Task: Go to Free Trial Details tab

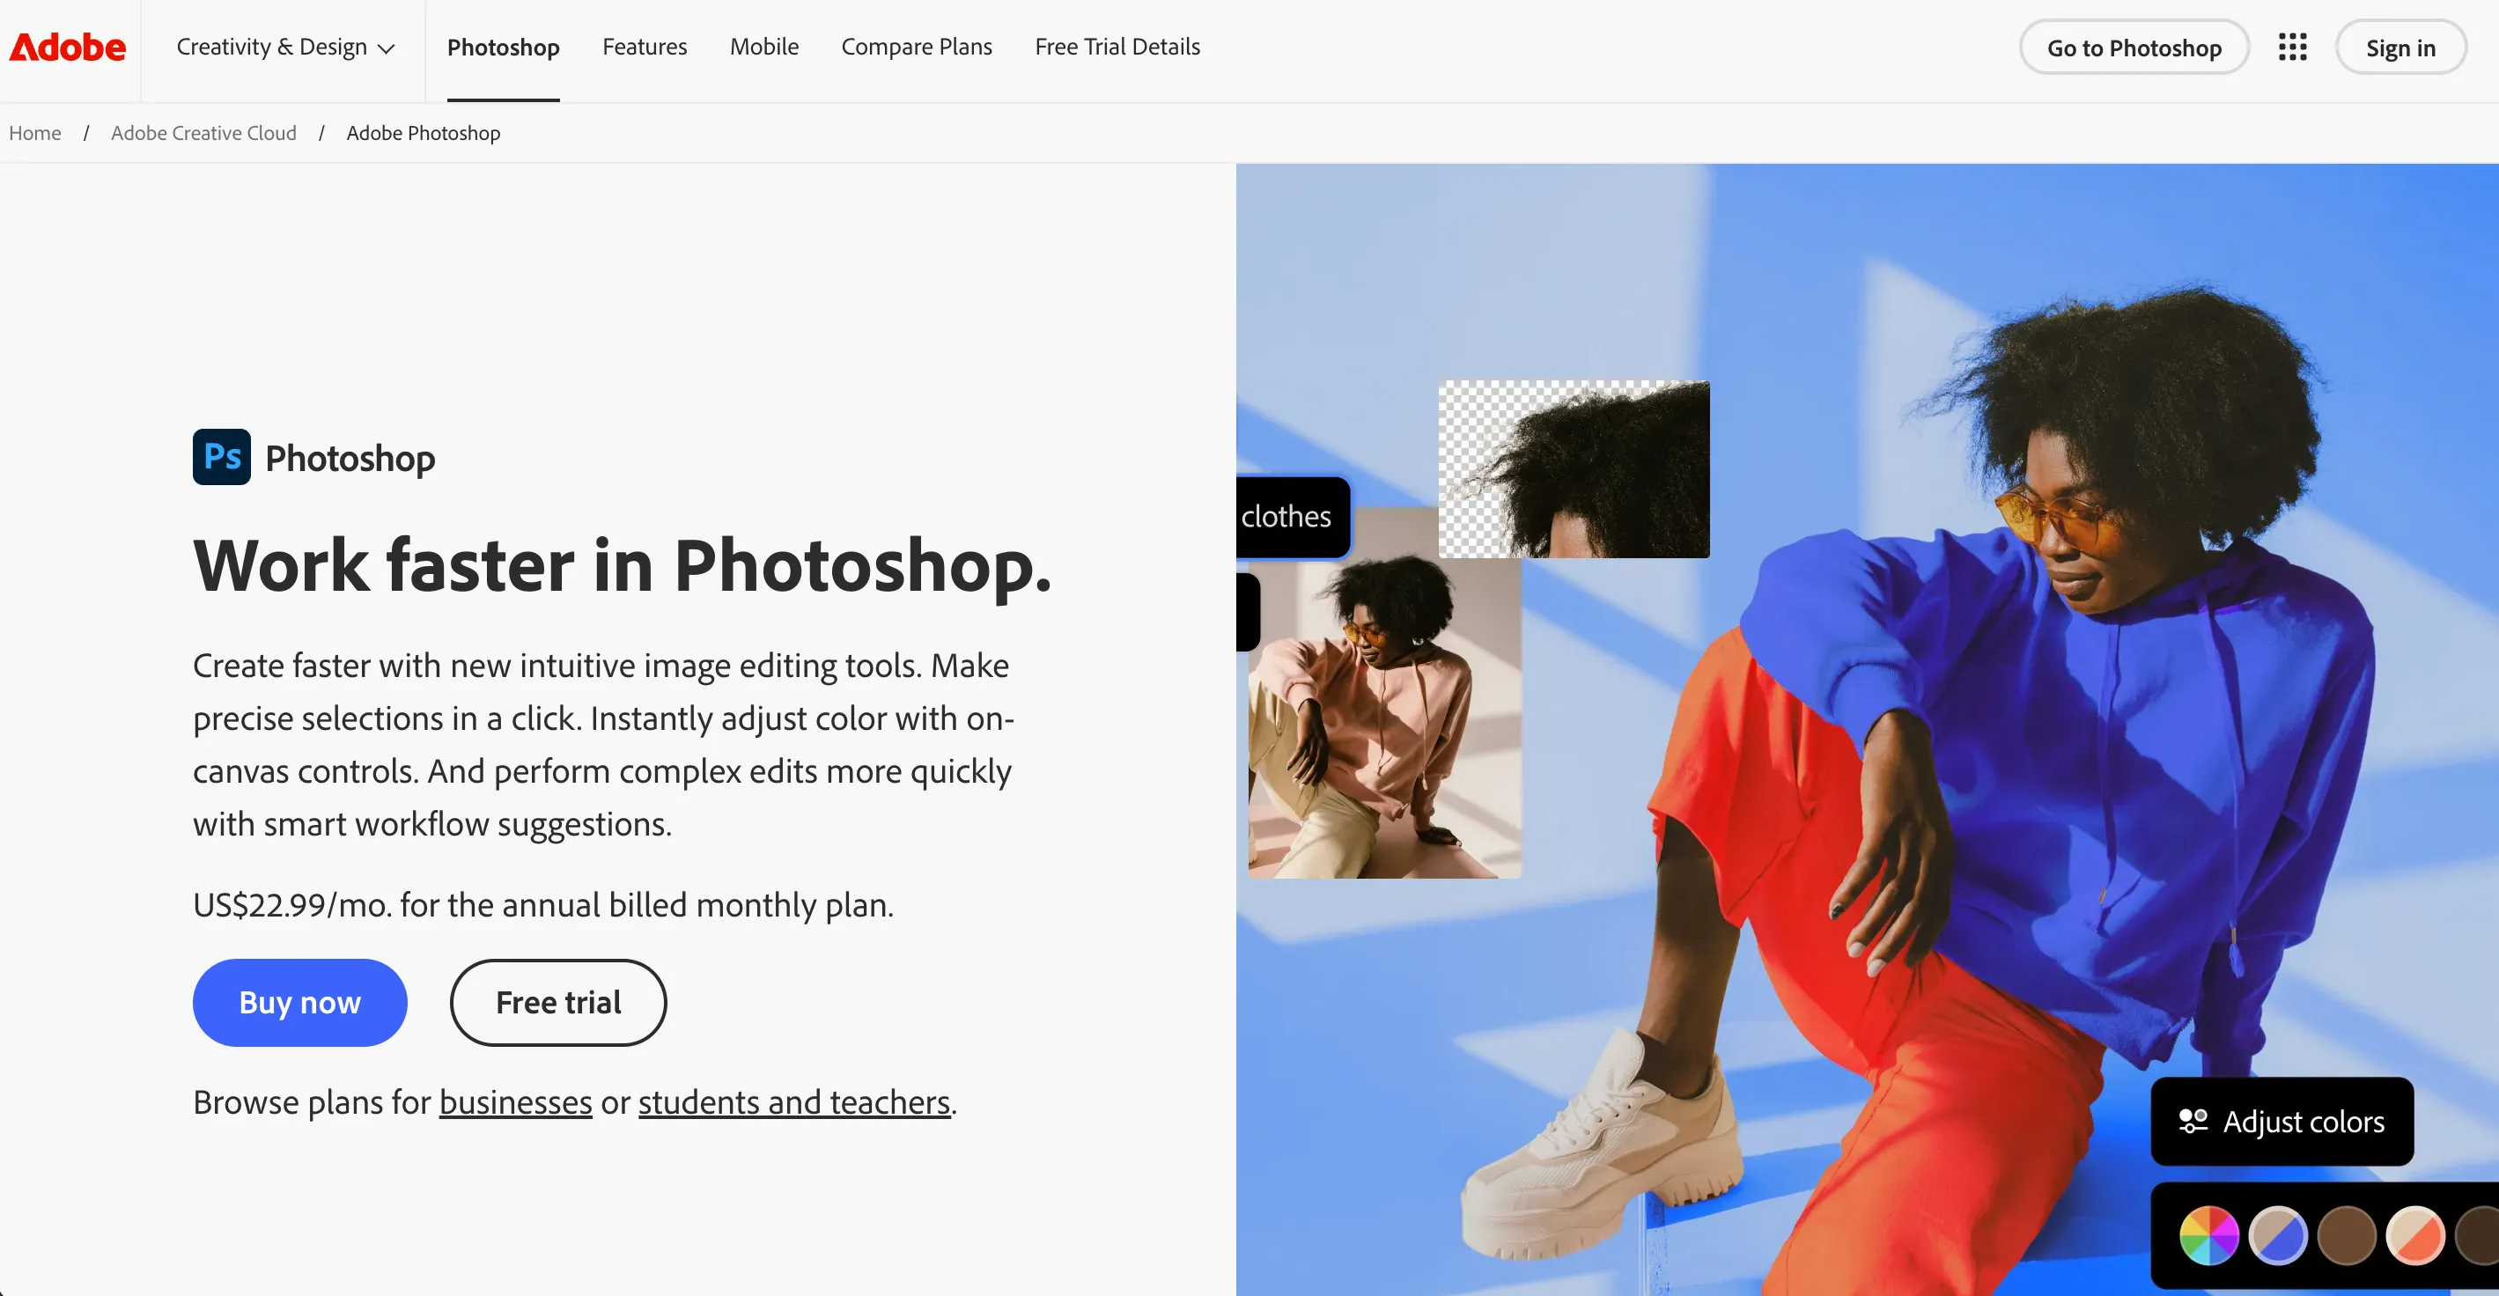Action: [x=1117, y=47]
